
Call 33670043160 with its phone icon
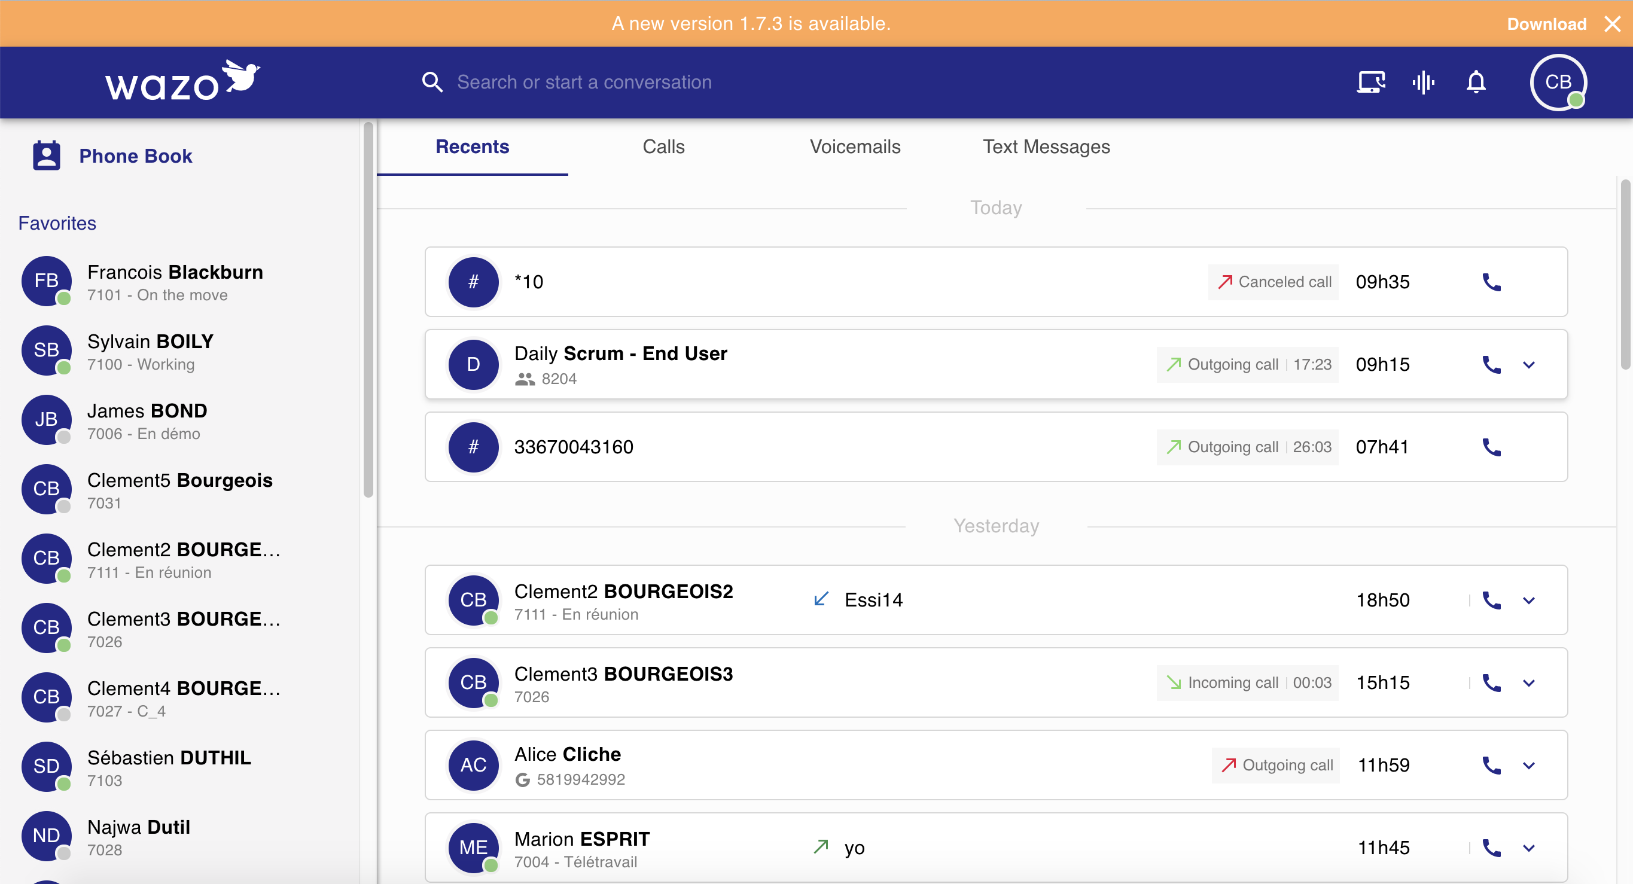point(1492,447)
